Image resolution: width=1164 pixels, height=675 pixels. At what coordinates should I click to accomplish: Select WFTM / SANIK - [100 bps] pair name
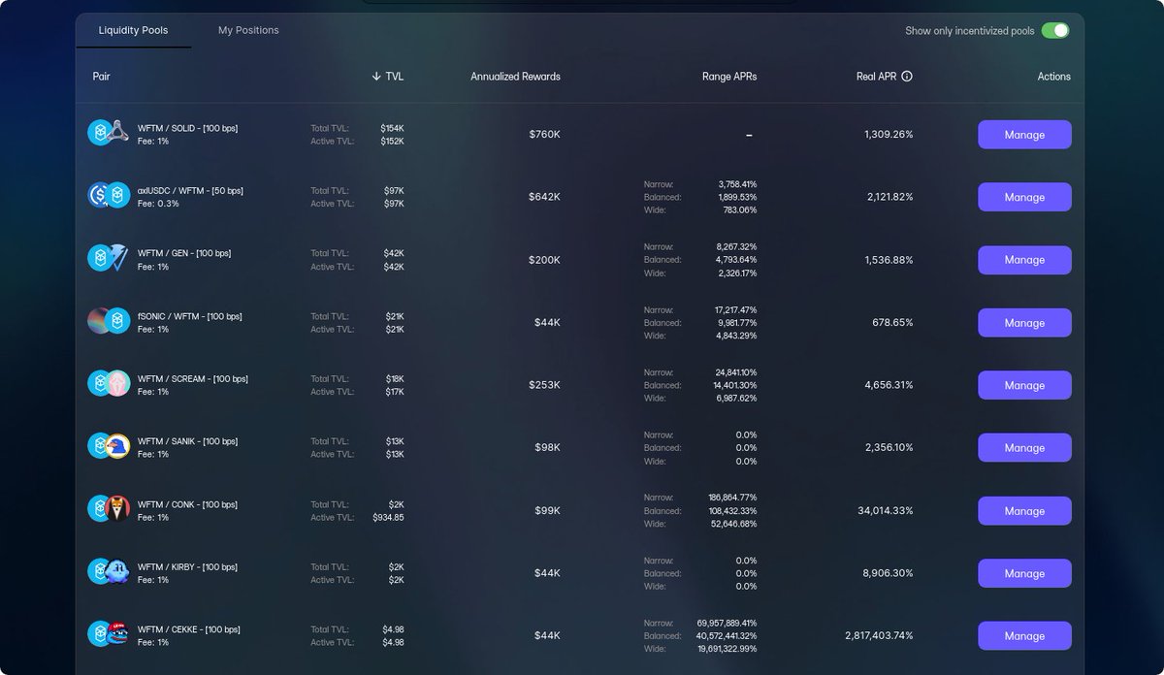click(x=187, y=441)
